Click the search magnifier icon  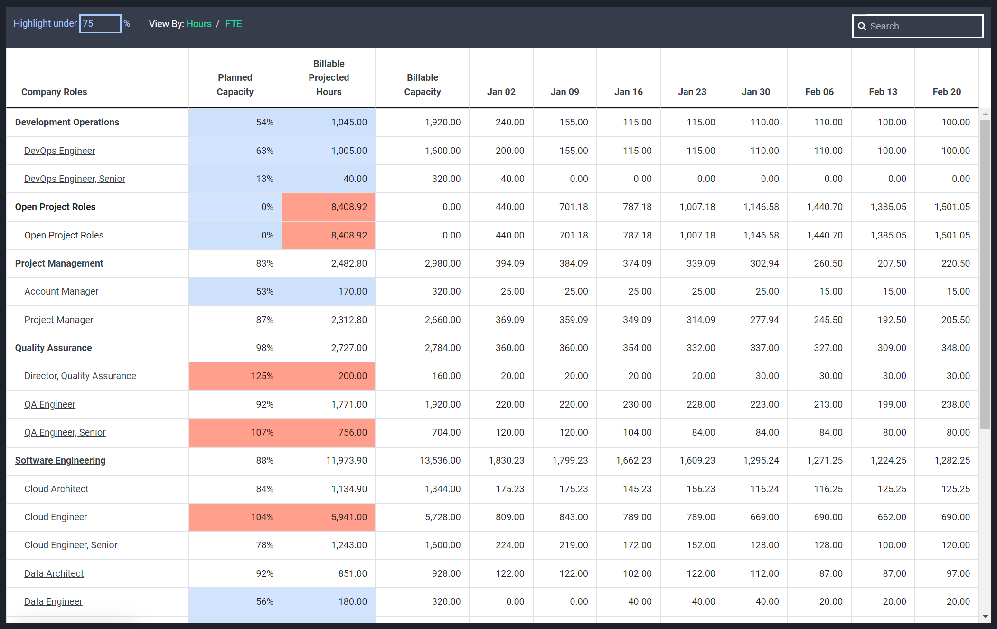coord(862,26)
